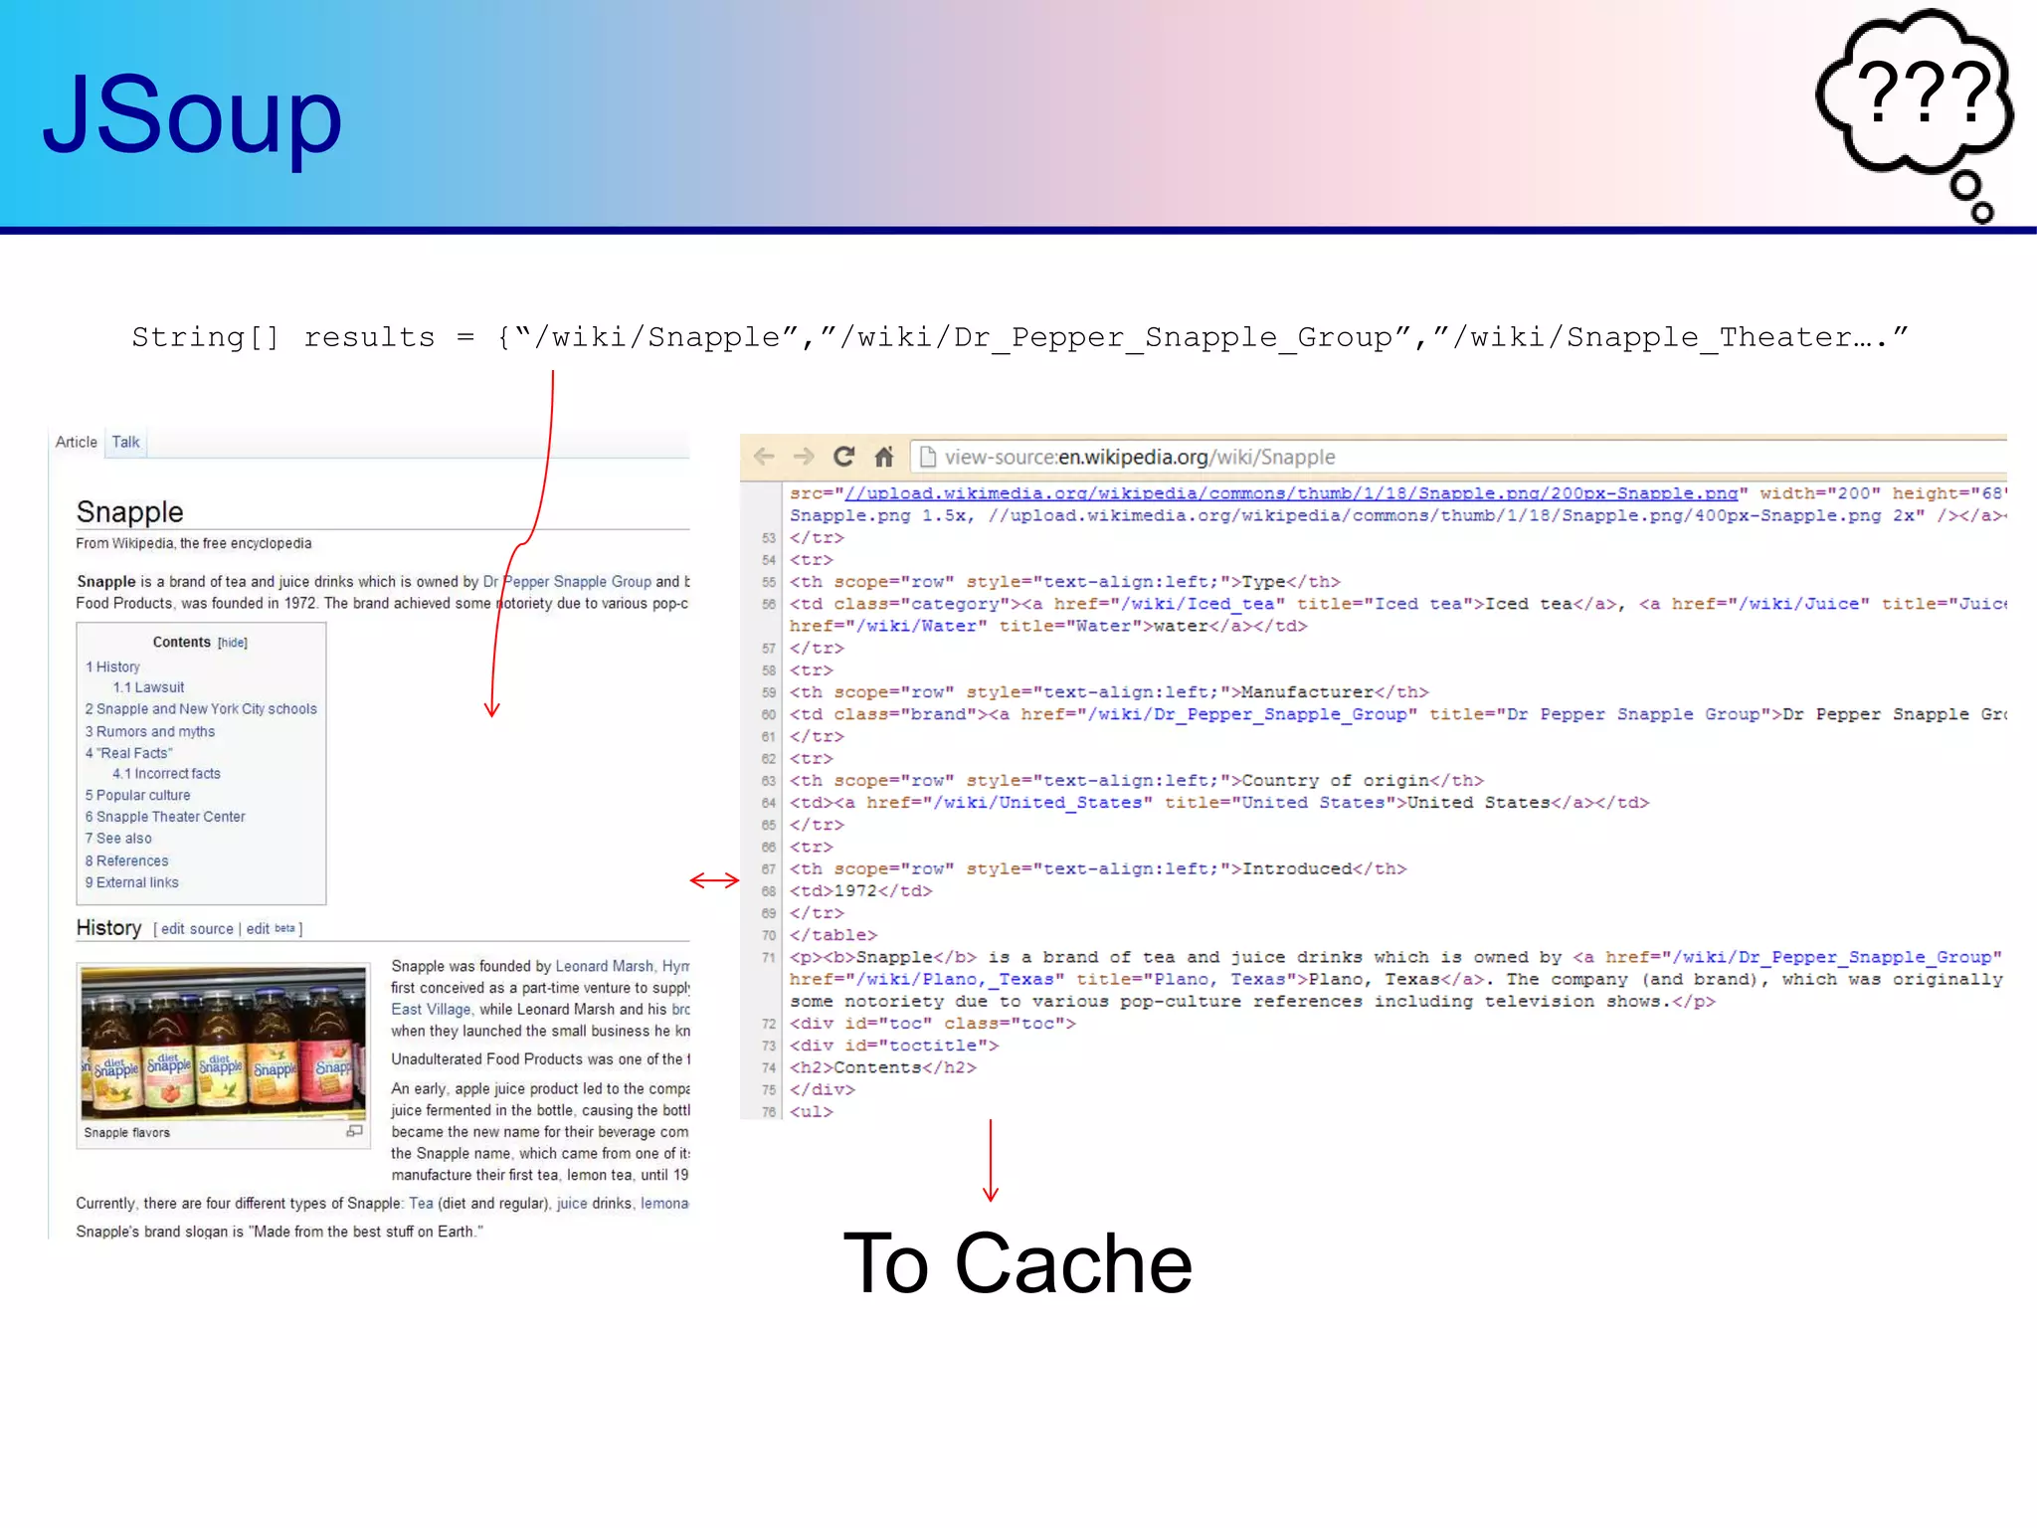Click the String[] results code line
The height and width of the screenshot is (1528, 2037).
[x=1019, y=338]
